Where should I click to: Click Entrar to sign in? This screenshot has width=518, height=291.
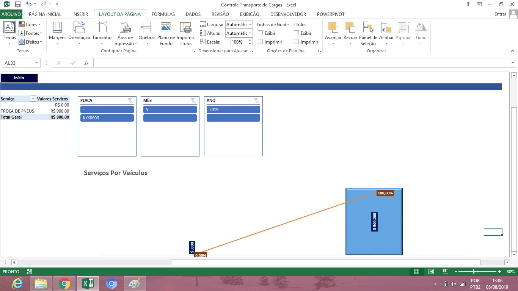501,14
